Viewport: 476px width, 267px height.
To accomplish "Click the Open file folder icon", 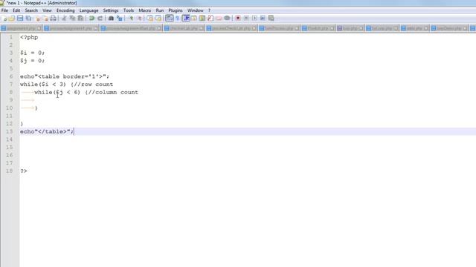I will click(x=12, y=19).
